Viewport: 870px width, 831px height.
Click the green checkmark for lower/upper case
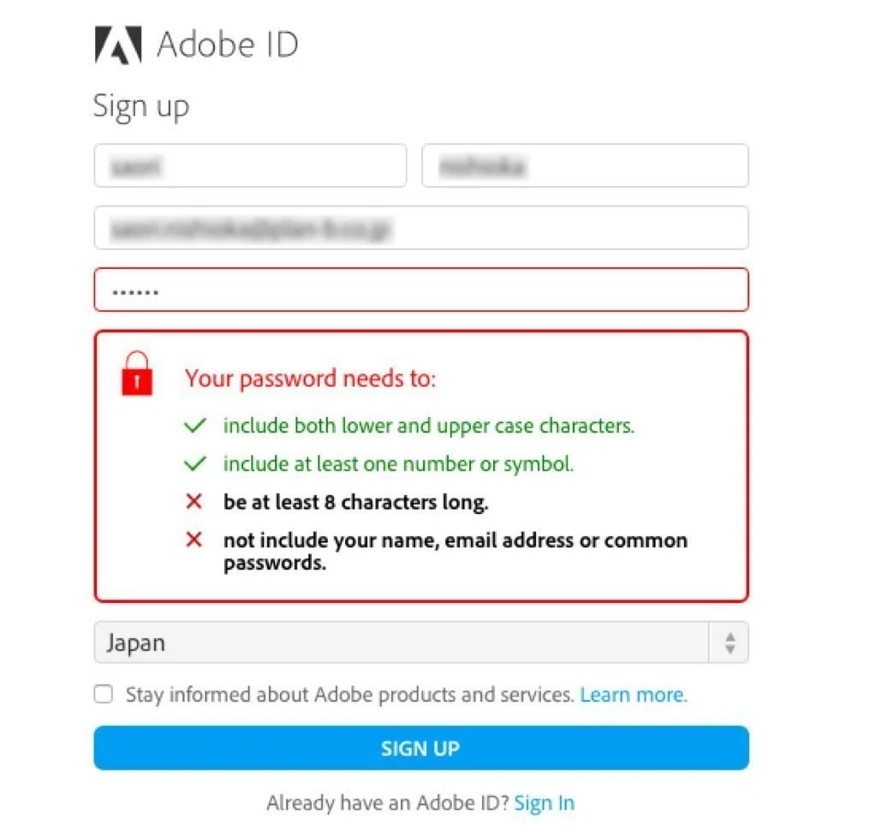[195, 425]
